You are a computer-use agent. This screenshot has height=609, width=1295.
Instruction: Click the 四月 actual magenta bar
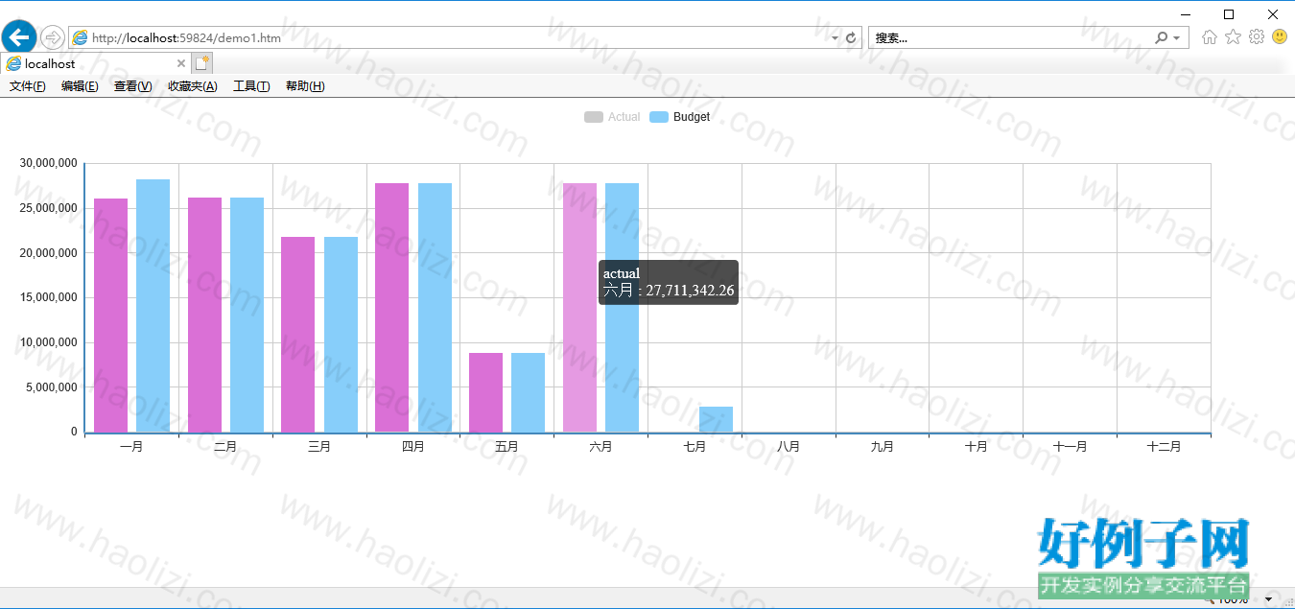click(x=391, y=308)
